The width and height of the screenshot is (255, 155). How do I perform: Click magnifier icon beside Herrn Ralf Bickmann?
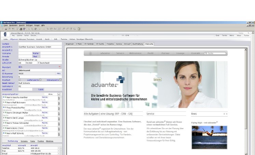tap(3, 103)
